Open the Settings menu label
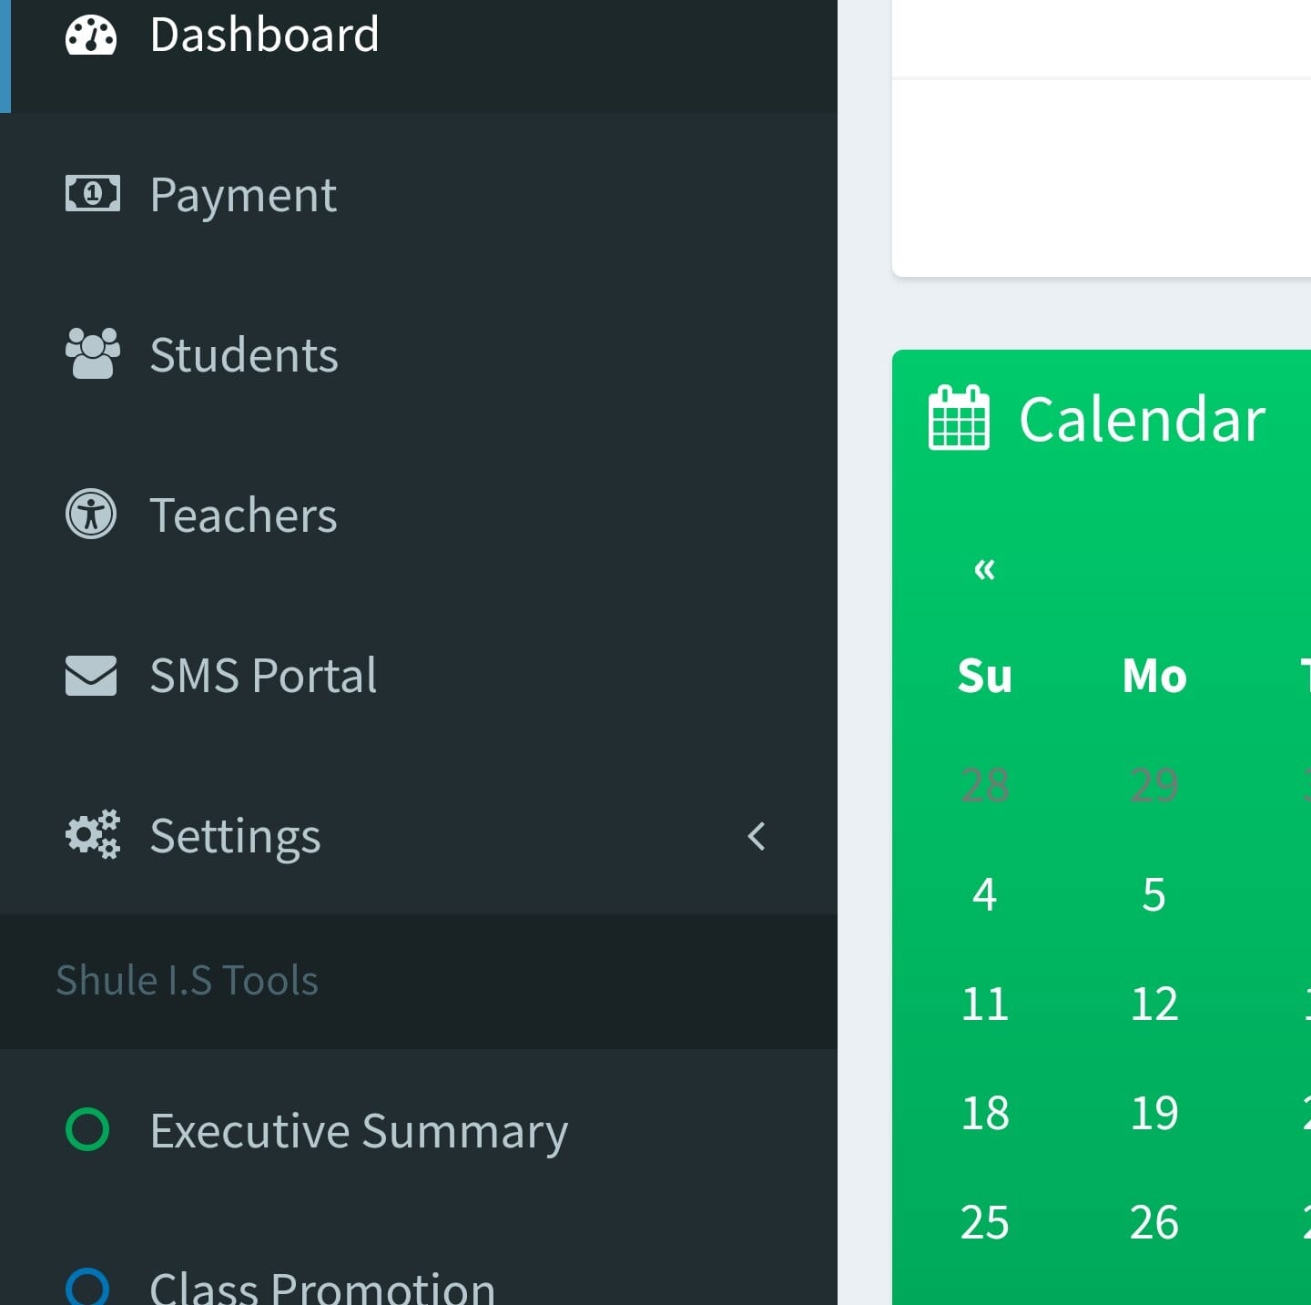Screen dimensions: 1311x1305 click(235, 836)
